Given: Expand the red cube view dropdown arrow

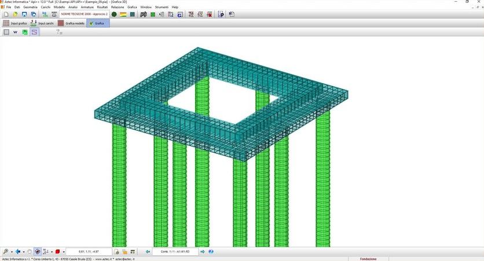Looking at the screenshot, I should click(x=63, y=252).
